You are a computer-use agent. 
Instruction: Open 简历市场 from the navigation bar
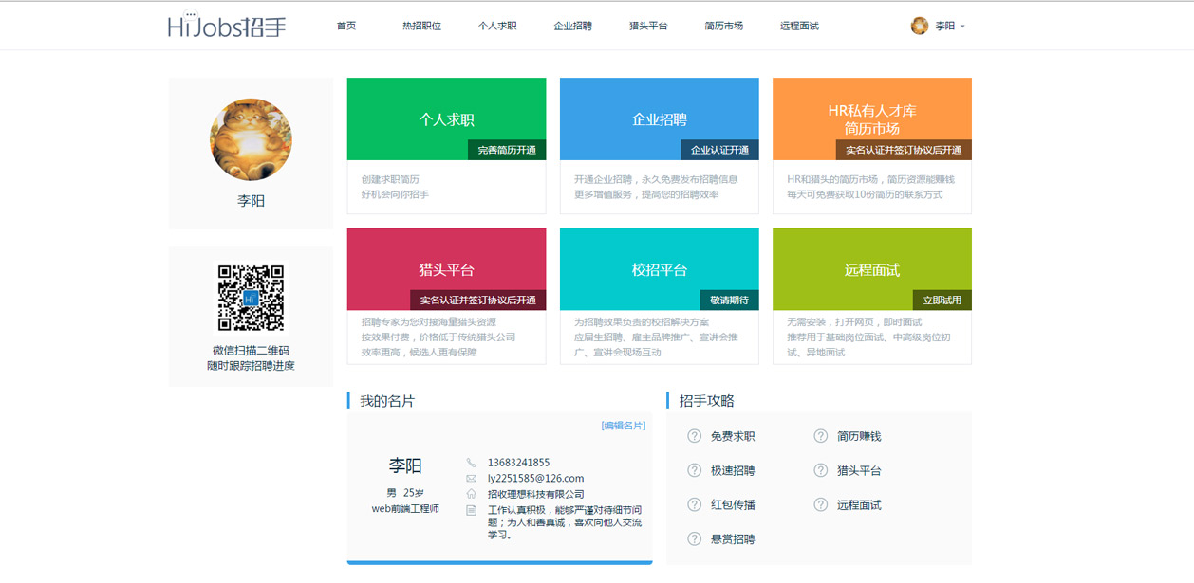click(x=724, y=26)
